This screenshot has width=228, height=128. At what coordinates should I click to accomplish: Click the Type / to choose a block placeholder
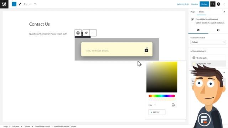(x=97, y=50)
